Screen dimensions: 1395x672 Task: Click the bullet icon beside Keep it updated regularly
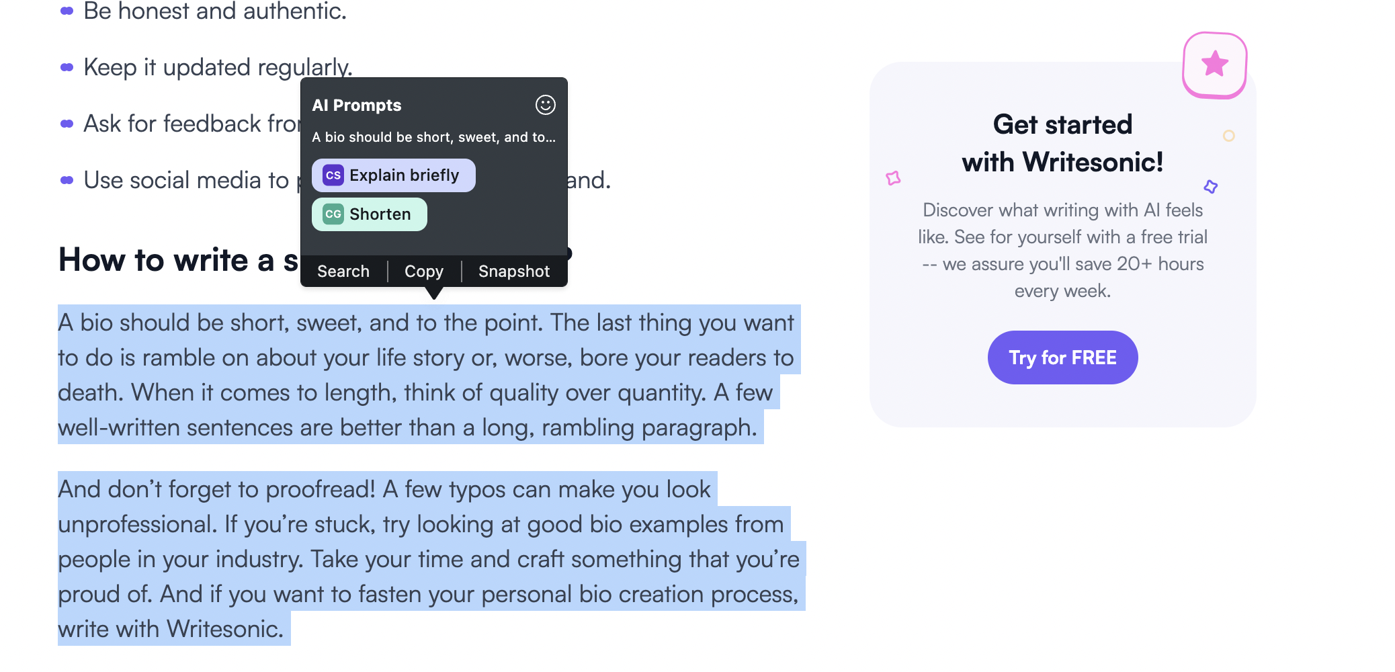(66, 66)
